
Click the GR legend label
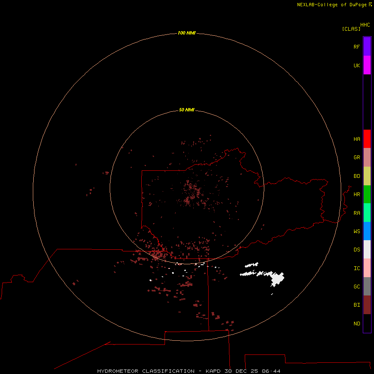(x=357, y=157)
